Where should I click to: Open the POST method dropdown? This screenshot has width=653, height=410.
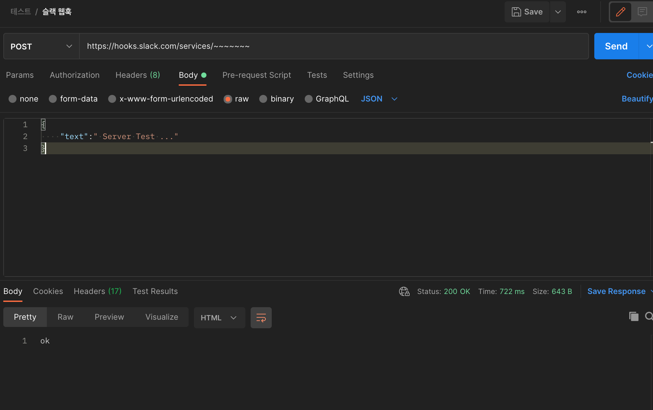coord(41,46)
